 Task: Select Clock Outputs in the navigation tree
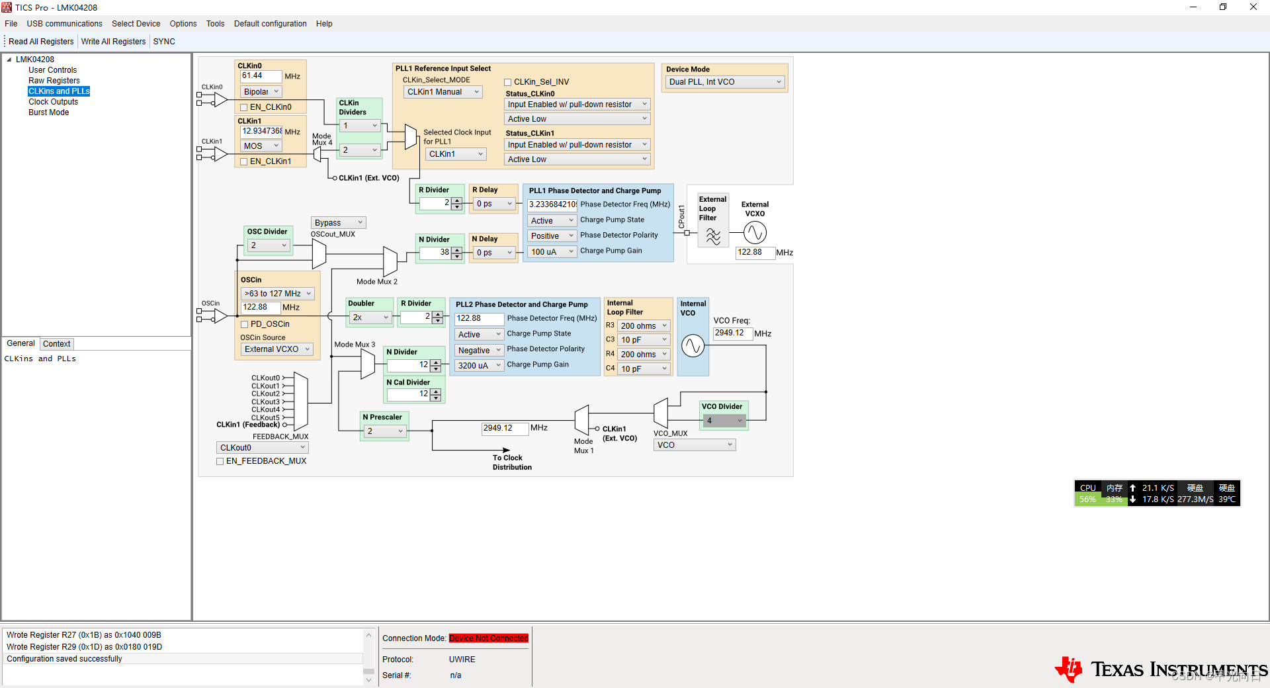coord(53,101)
